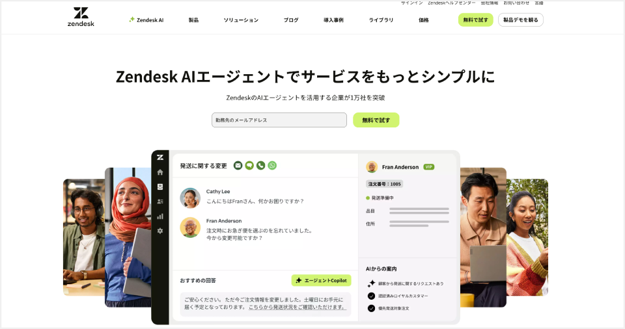Click the 注文番号:1005 tag
This screenshot has width=625, height=329.
click(x=384, y=184)
